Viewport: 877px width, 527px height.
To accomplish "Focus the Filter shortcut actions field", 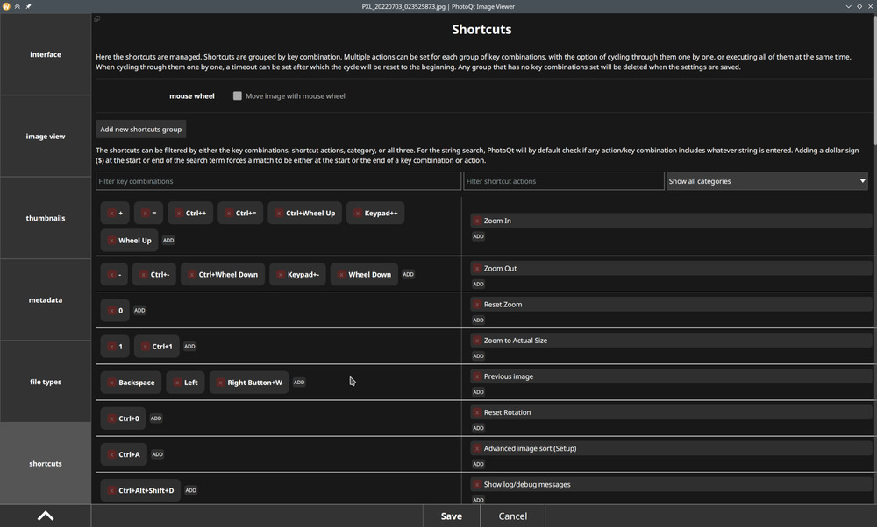I will (564, 181).
